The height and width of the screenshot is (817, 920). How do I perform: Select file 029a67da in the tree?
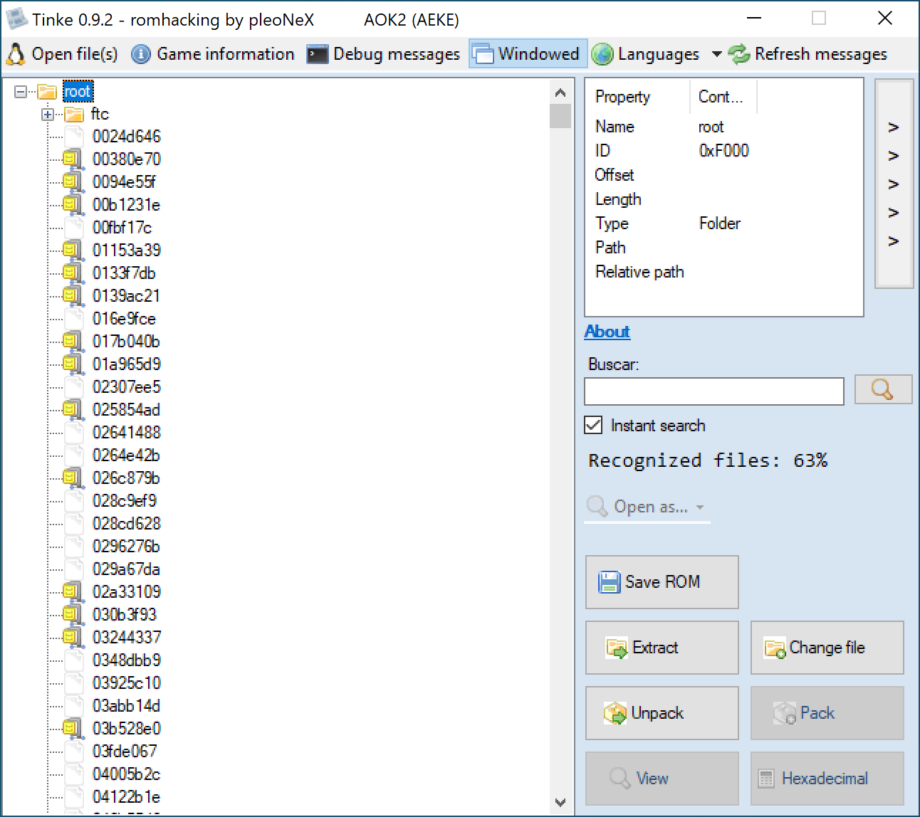(x=126, y=569)
